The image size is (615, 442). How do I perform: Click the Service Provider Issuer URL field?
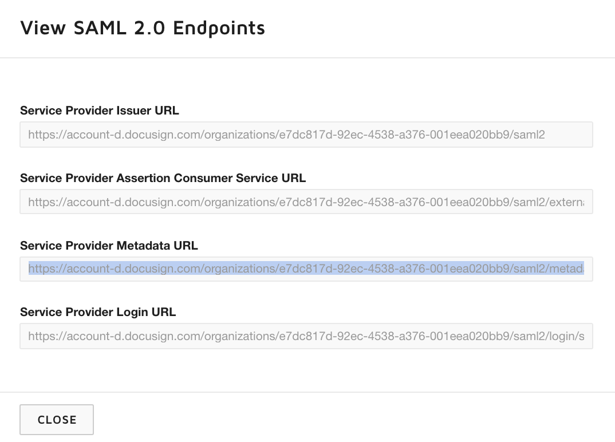pyautogui.click(x=306, y=135)
